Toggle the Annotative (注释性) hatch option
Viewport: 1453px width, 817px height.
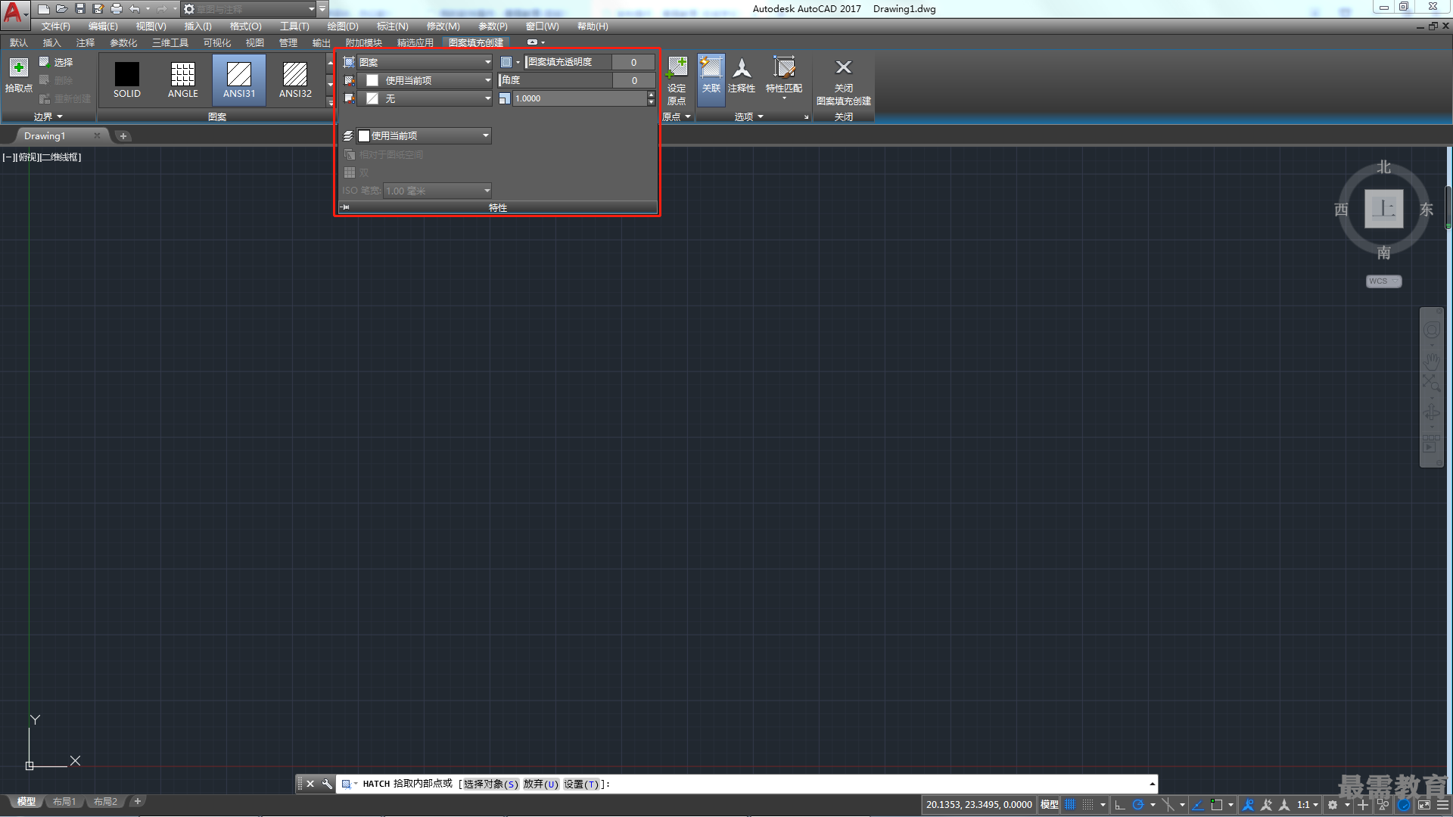click(742, 75)
